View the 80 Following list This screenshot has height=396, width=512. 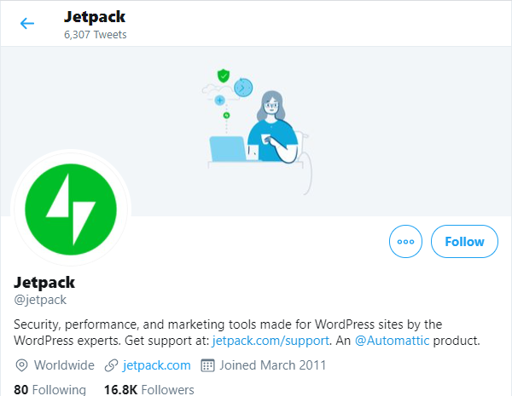50,390
